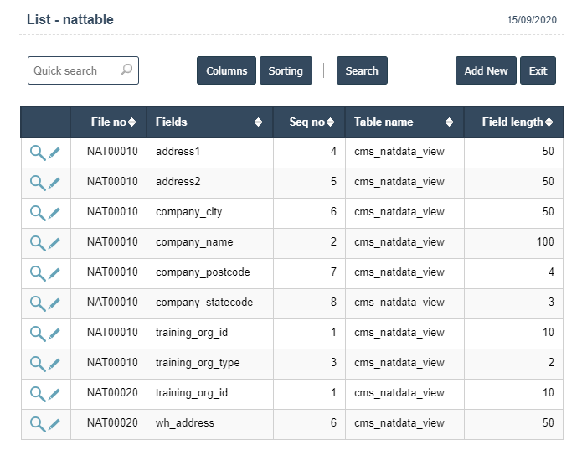Sort the table by File no column

[x=108, y=122]
